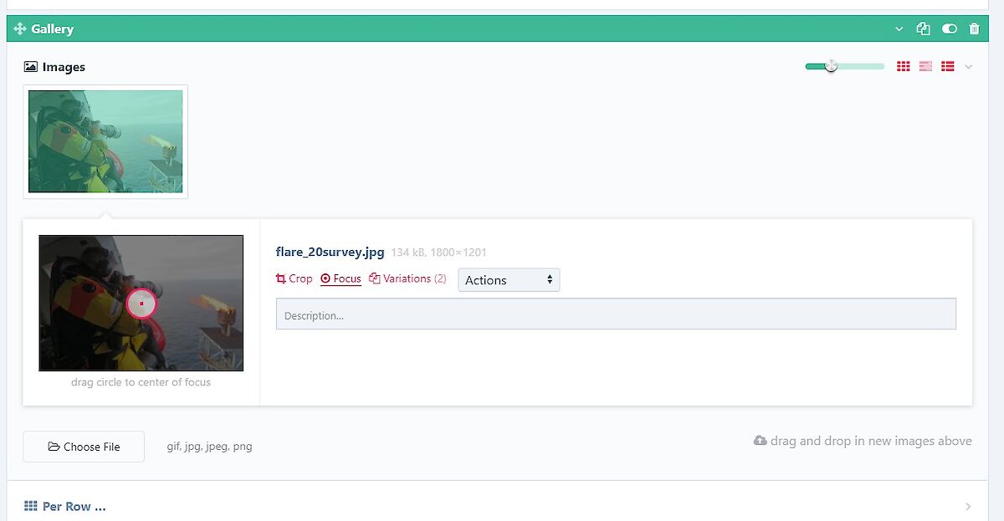
Task: Select the flare survey image thumbnail
Action: 105,141
